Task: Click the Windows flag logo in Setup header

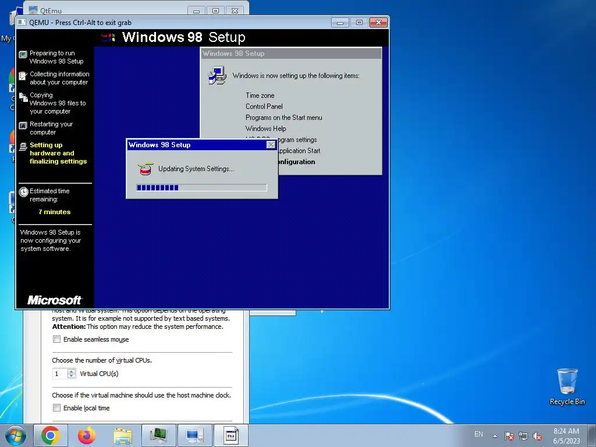Action: (x=108, y=37)
